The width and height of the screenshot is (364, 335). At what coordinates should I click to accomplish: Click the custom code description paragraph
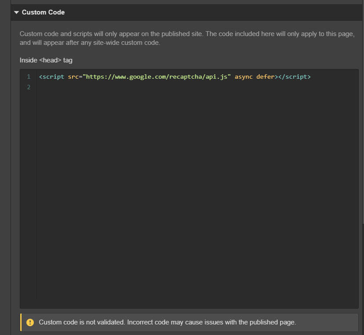click(187, 38)
